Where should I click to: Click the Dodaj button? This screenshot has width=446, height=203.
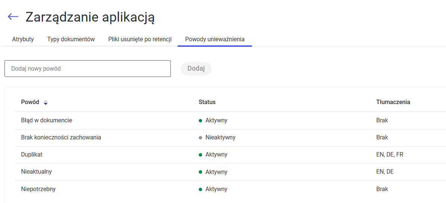[196, 69]
